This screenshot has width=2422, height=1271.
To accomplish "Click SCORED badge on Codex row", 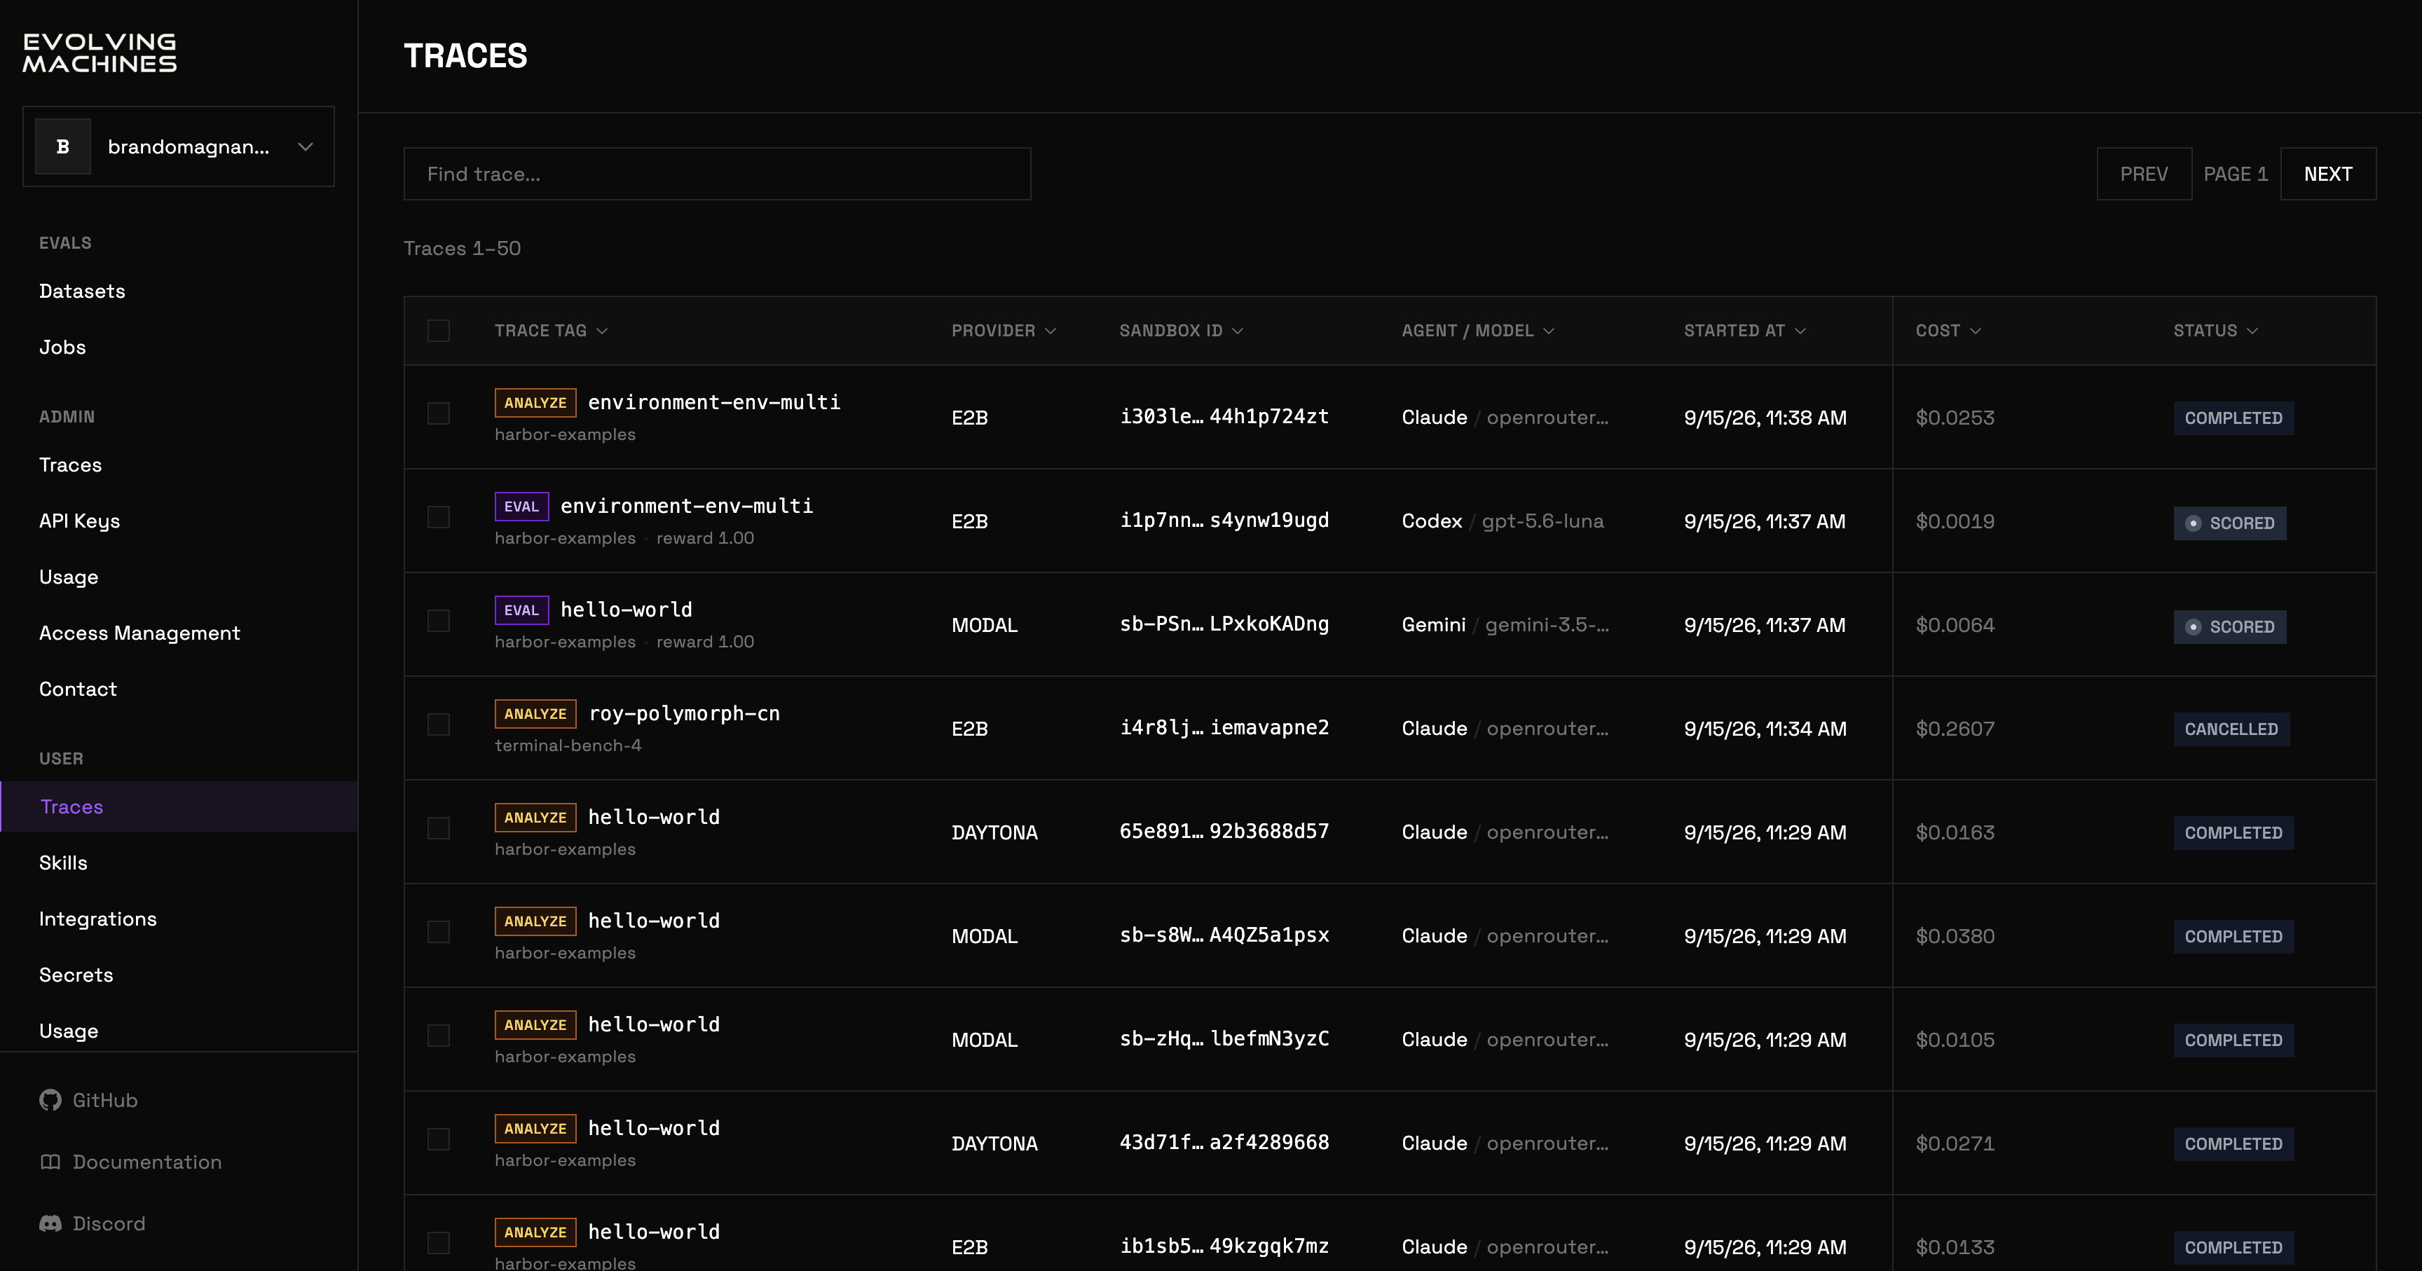I will pos(2230,523).
